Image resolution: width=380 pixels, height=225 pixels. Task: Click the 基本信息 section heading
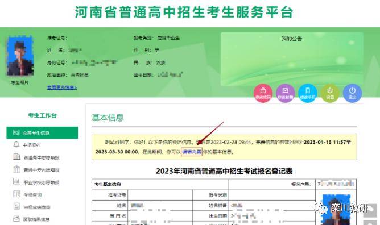[108, 118]
